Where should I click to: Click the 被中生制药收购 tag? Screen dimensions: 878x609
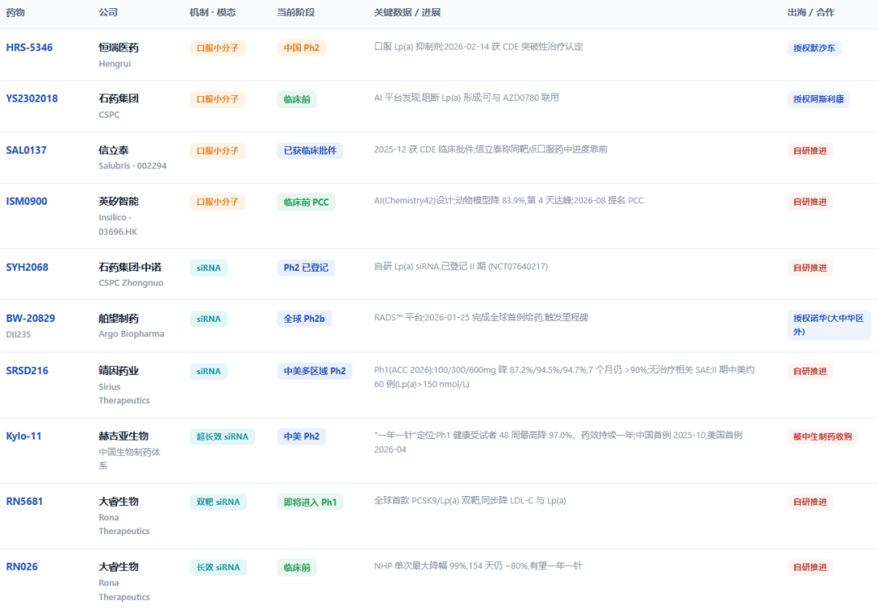coord(823,437)
